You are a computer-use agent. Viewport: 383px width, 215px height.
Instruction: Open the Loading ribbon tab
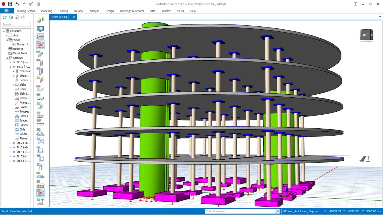pos(63,11)
